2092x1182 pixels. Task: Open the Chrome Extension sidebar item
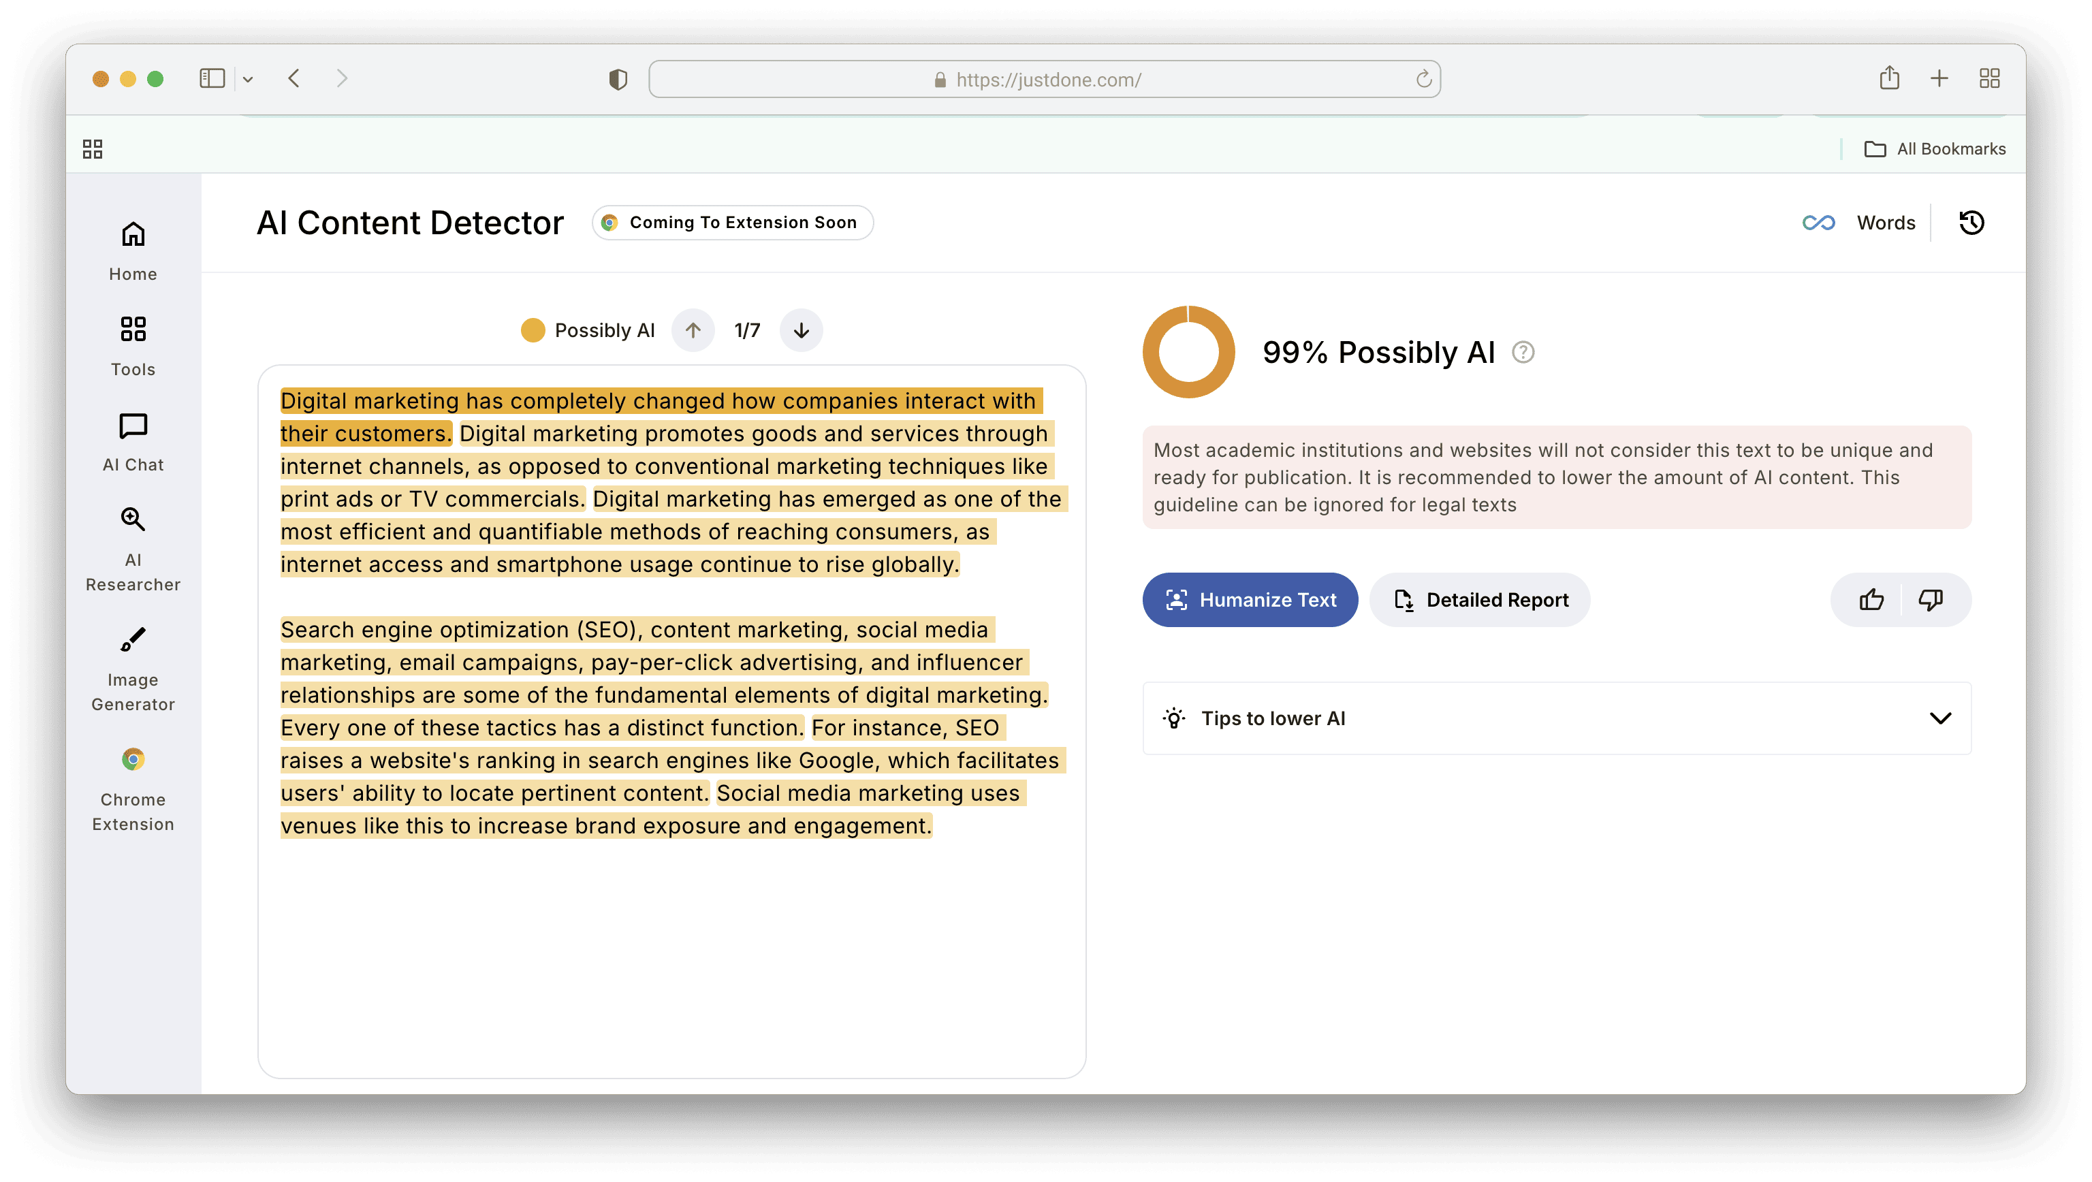[x=133, y=789]
